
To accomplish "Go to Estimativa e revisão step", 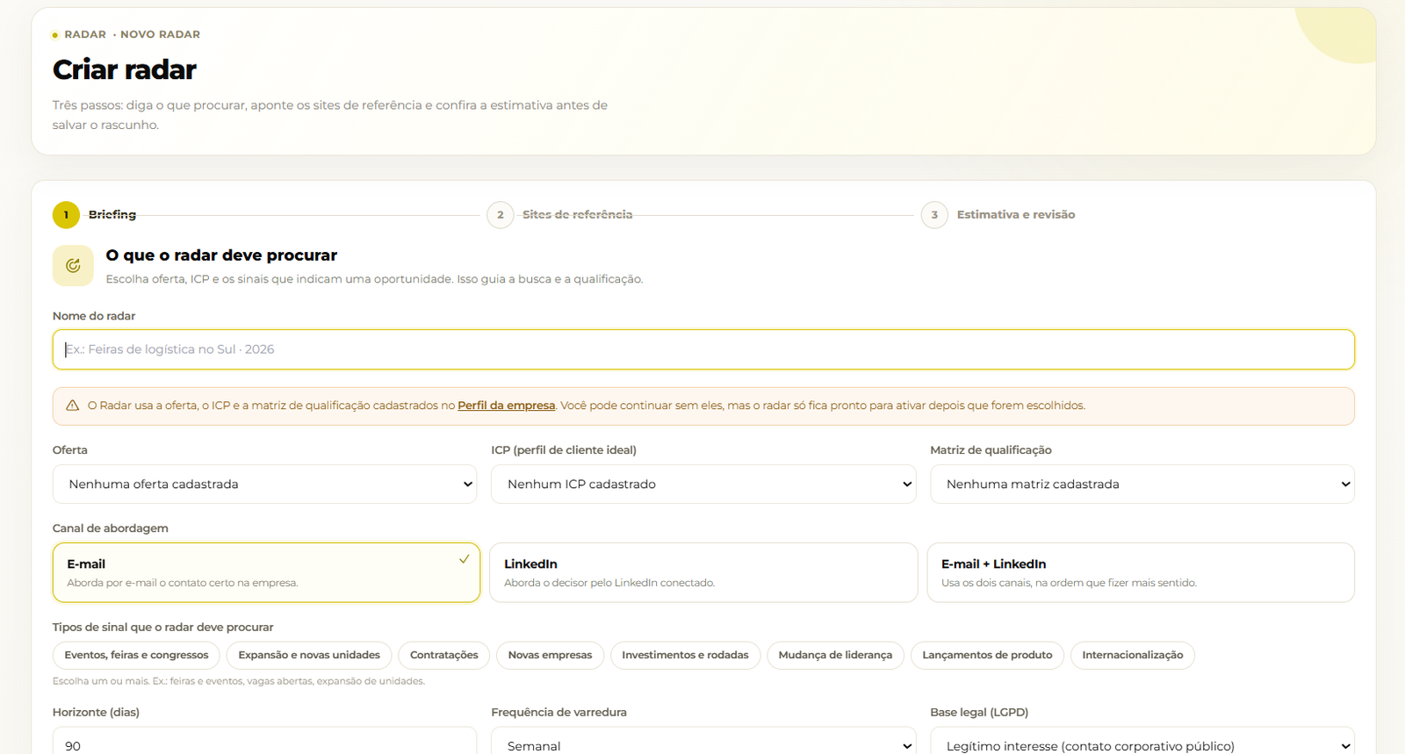I will (x=1016, y=215).
